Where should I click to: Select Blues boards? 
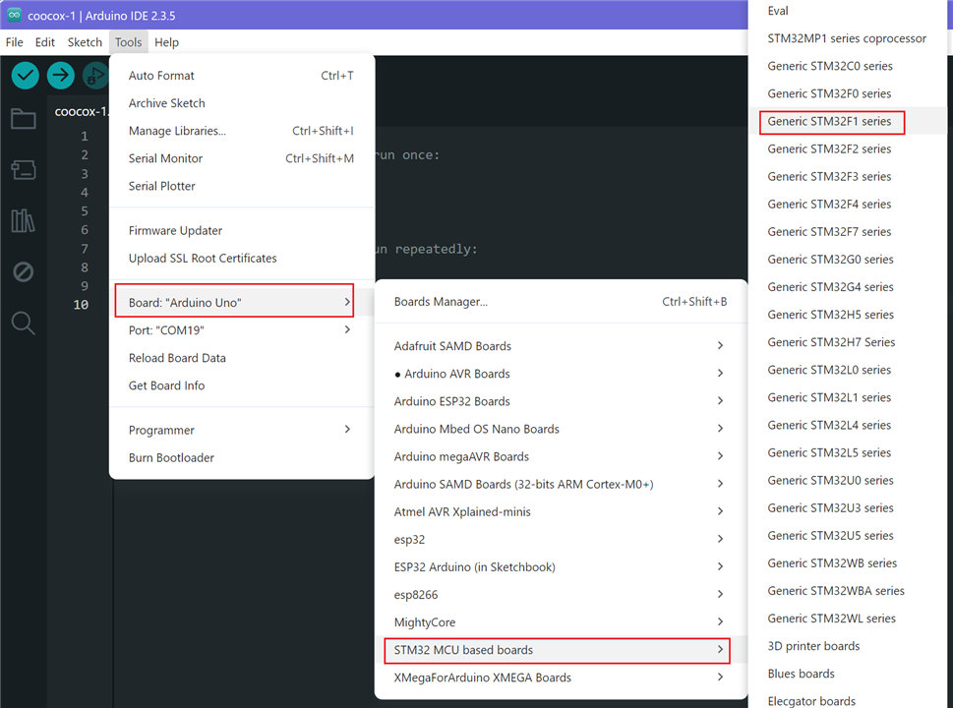coord(848,674)
